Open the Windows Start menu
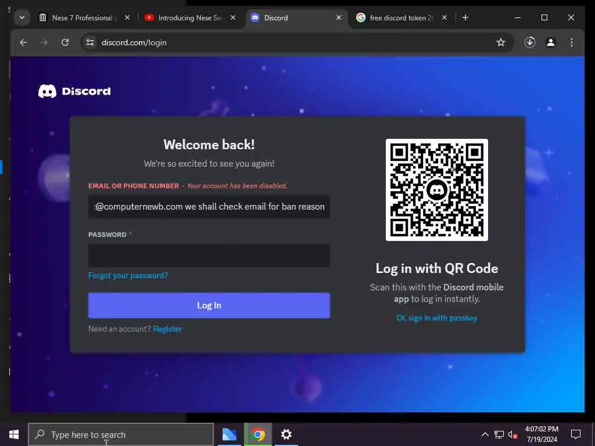 click(14, 434)
